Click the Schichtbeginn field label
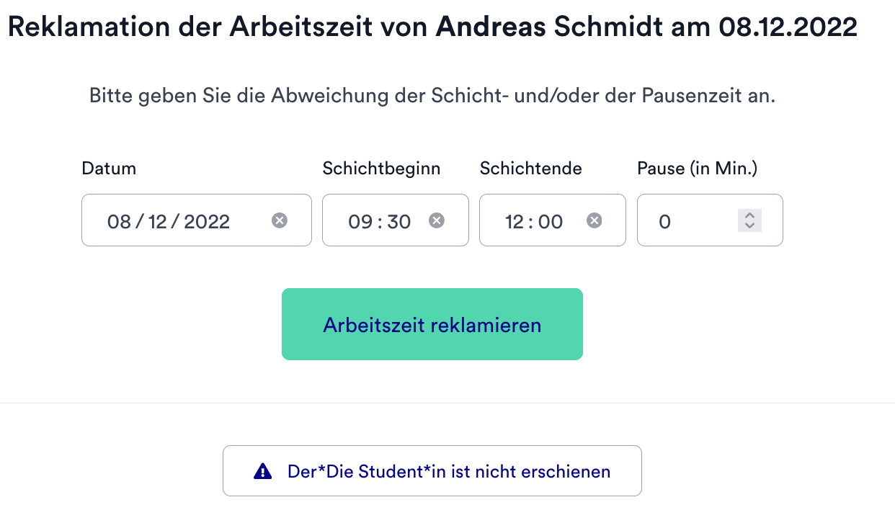 click(381, 169)
